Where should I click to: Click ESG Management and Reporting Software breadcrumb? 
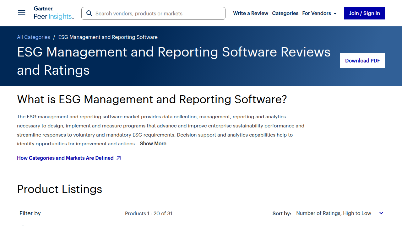(x=108, y=37)
